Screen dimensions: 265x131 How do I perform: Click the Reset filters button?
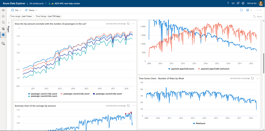[258, 16]
